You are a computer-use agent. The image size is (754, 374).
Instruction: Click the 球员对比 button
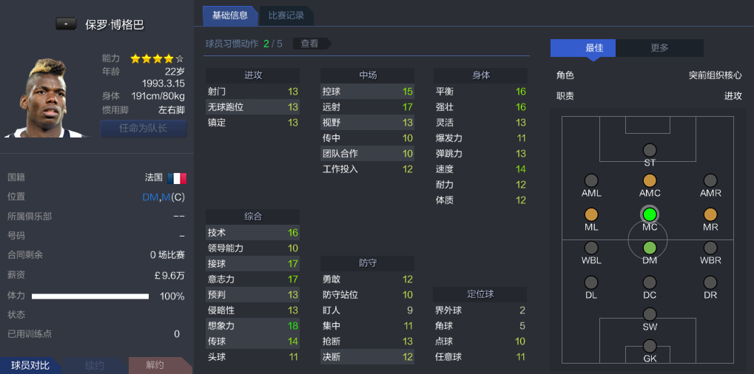pyautogui.click(x=30, y=365)
